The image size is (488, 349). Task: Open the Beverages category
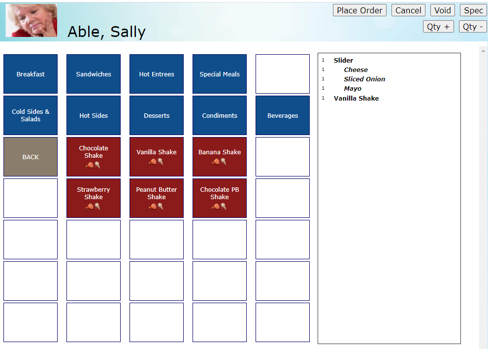283,115
